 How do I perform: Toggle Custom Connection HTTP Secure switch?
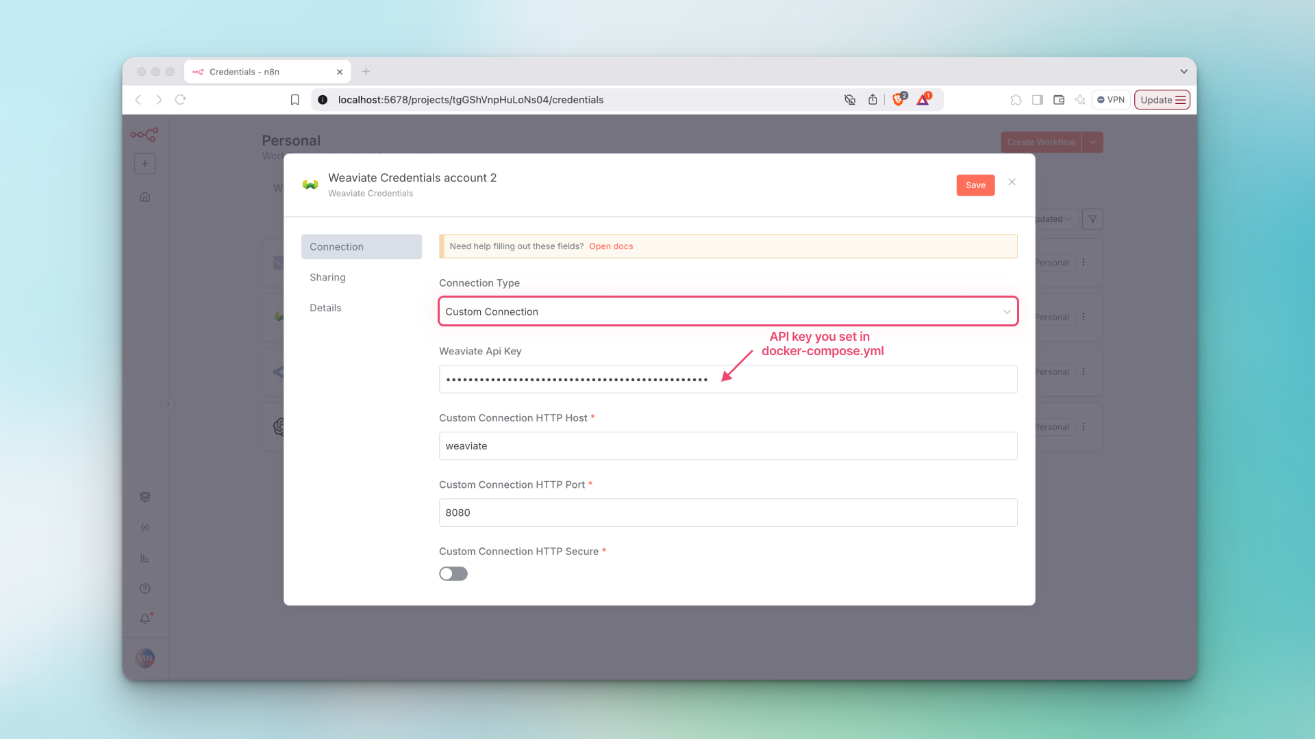point(453,574)
